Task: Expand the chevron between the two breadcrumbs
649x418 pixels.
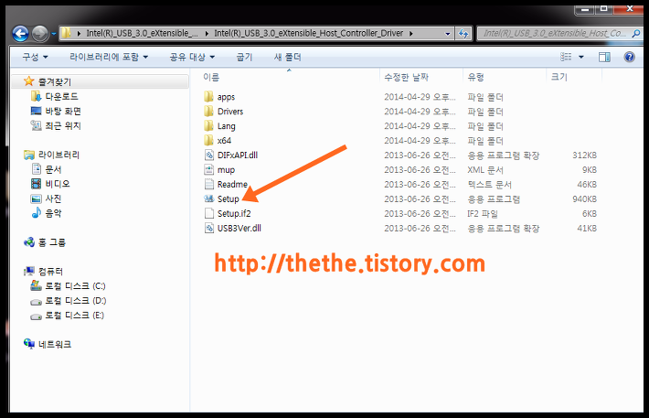Action: [206, 33]
